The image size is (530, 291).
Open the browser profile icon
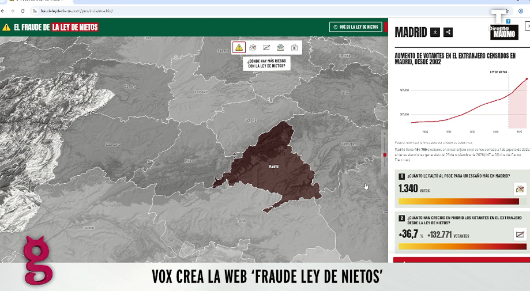click(521, 11)
